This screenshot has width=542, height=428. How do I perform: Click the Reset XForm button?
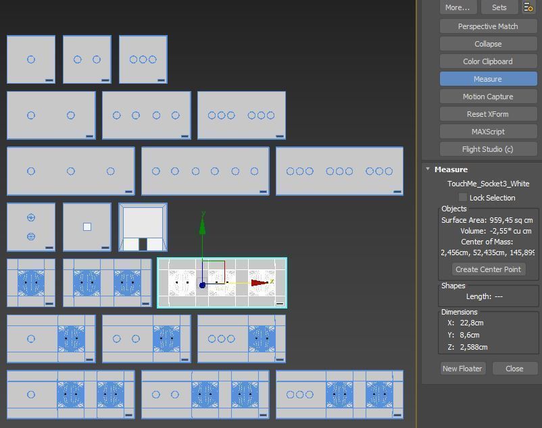pyautogui.click(x=488, y=114)
